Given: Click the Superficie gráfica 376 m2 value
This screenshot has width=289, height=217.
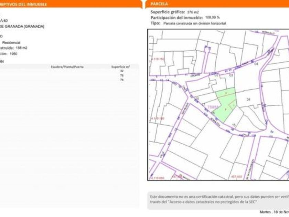Looking at the screenshot, I should coord(193,12).
